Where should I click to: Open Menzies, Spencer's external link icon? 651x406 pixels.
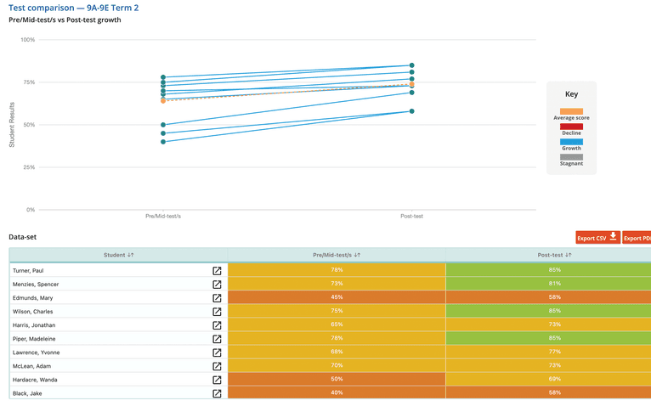point(217,285)
